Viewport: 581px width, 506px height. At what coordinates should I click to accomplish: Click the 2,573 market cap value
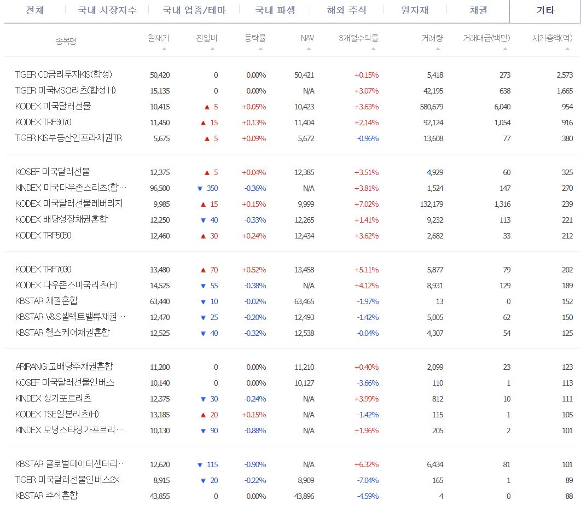tap(565, 75)
